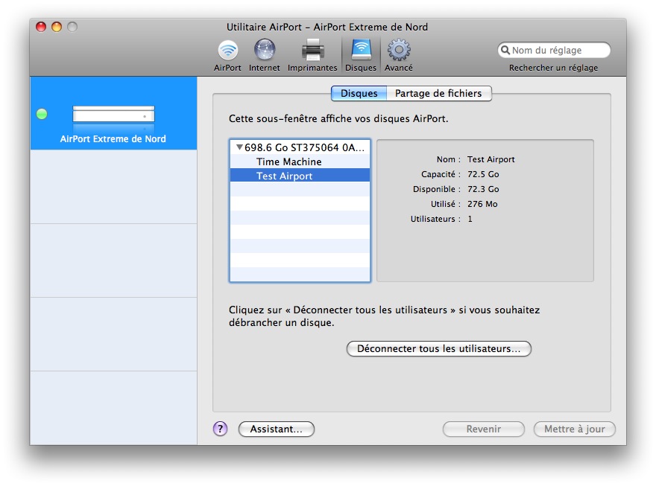Click the Utilisateurs label in the info pane
656x486 pixels.
point(435,219)
